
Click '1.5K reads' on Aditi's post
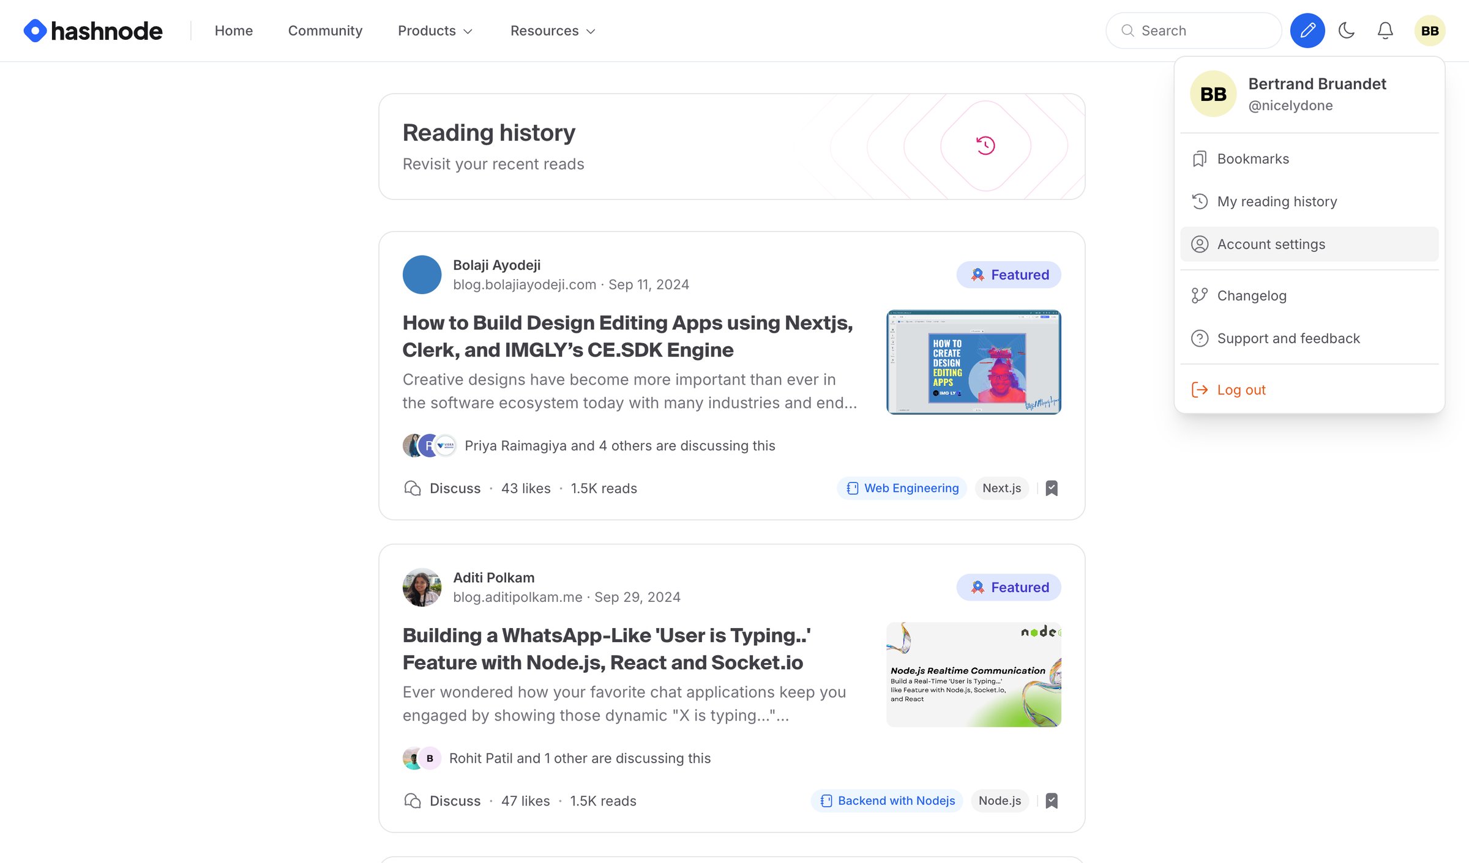[x=603, y=801]
